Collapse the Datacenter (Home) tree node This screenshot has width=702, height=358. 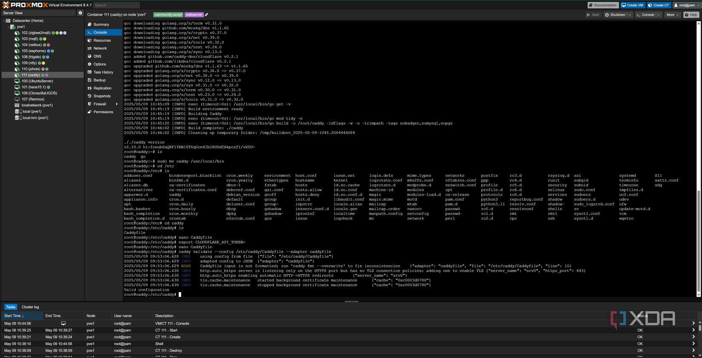tap(4, 20)
